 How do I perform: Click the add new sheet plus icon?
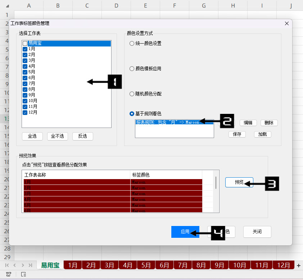coord(298,266)
